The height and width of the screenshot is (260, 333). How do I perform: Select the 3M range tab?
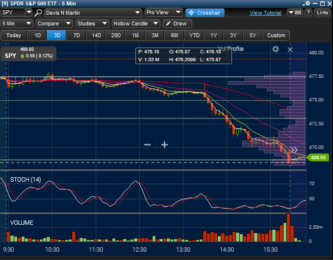(155, 35)
